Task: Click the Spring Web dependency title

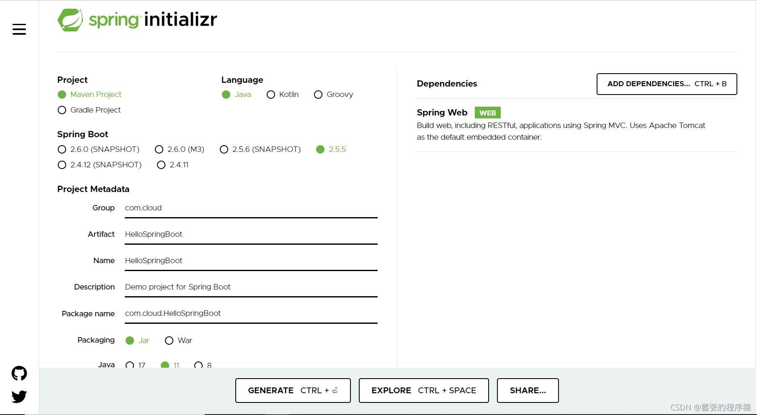Action: pos(442,113)
